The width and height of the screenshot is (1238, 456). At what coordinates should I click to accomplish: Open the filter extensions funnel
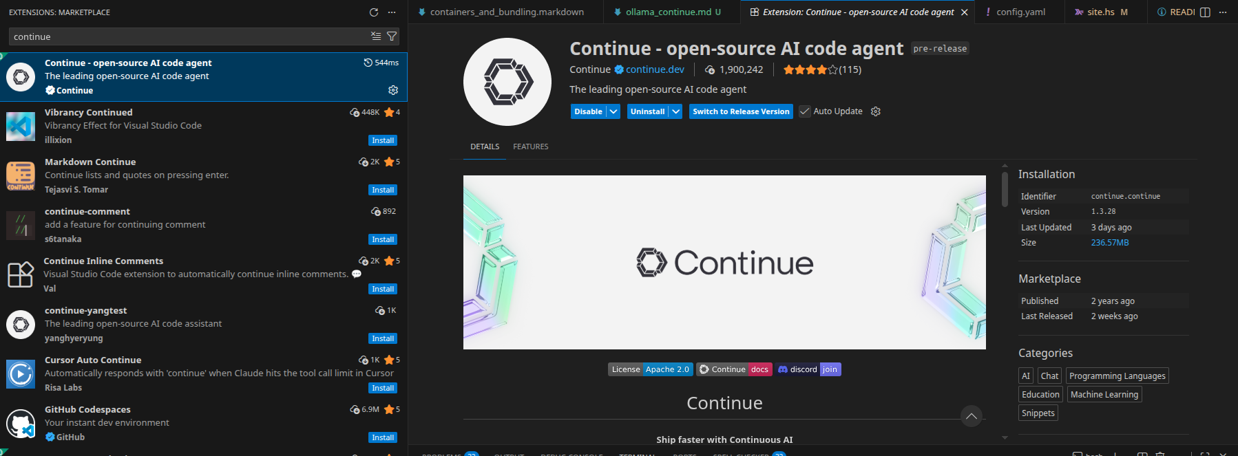click(392, 36)
